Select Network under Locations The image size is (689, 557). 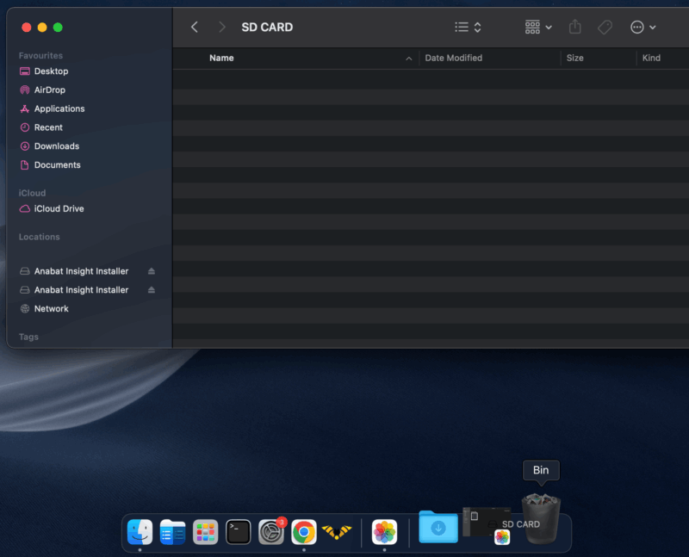51,309
